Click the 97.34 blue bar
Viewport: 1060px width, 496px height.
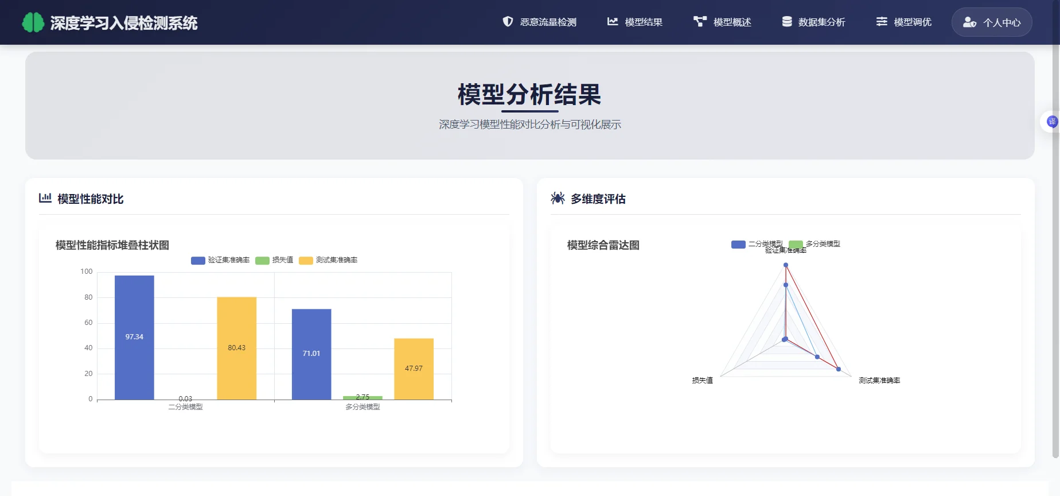coord(134,338)
